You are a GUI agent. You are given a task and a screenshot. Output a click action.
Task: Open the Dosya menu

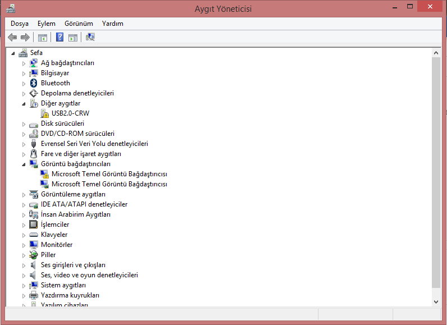click(x=20, y=24)
